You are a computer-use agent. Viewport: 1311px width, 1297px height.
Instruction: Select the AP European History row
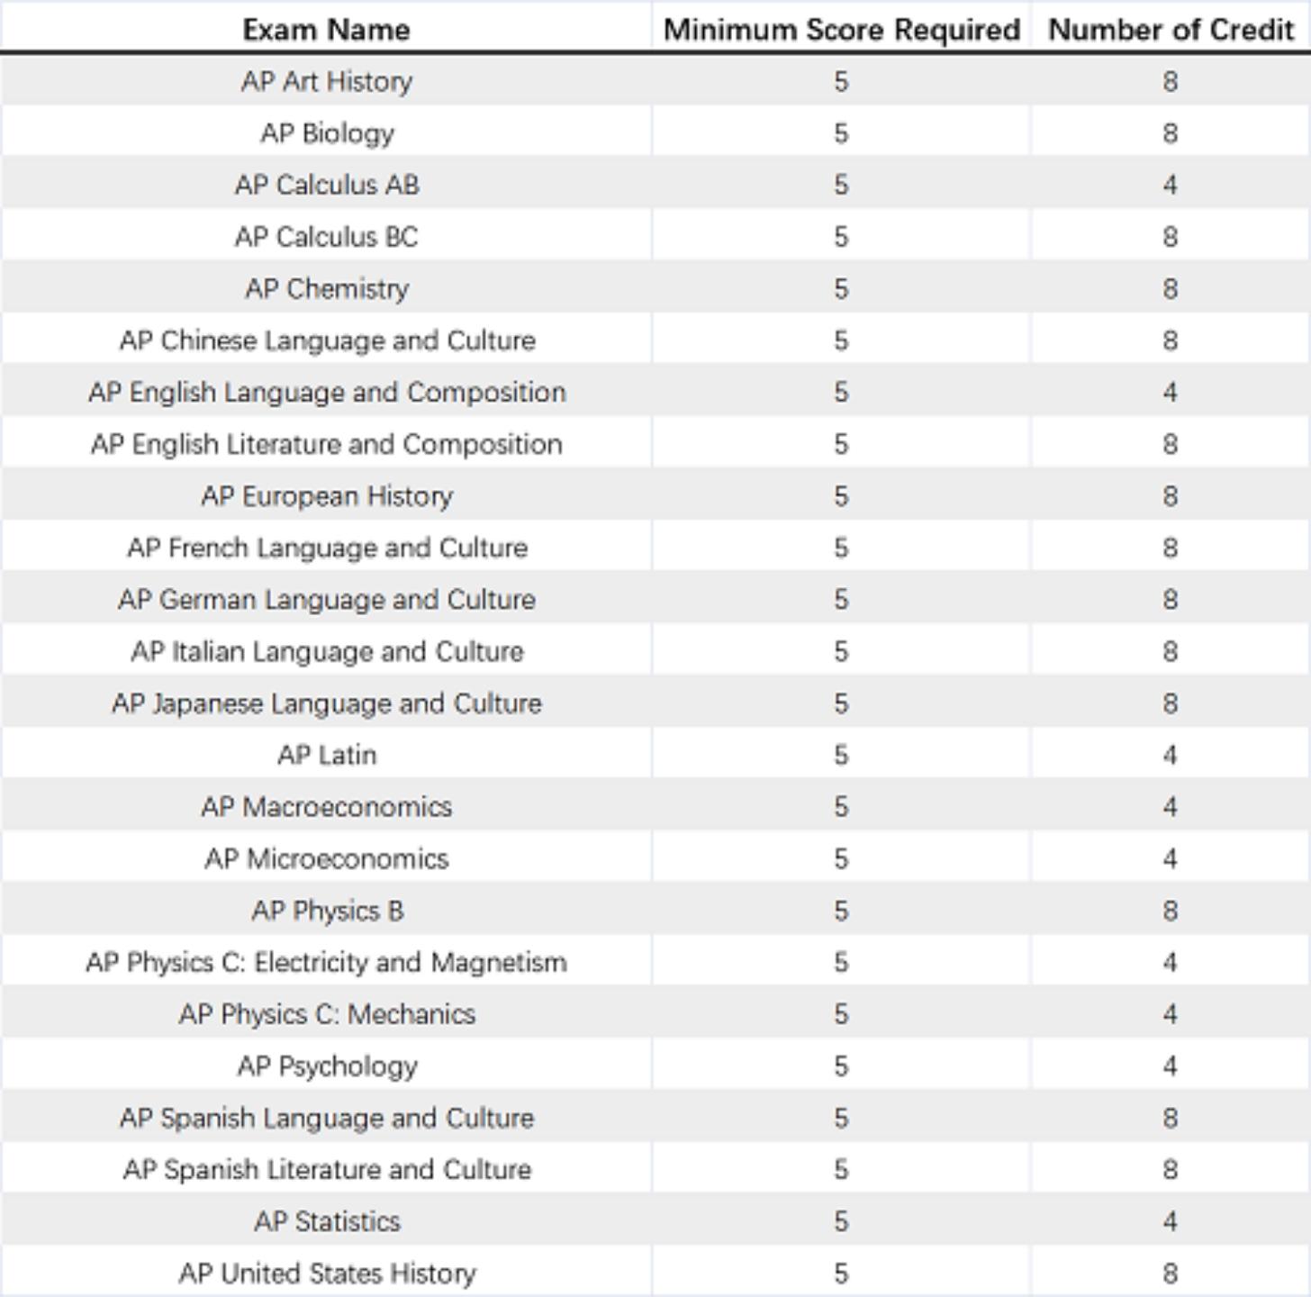point(327,495)
